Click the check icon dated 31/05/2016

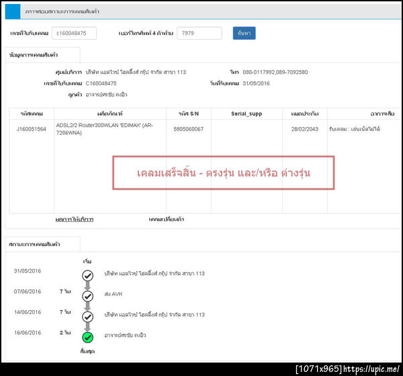point(87,276)
